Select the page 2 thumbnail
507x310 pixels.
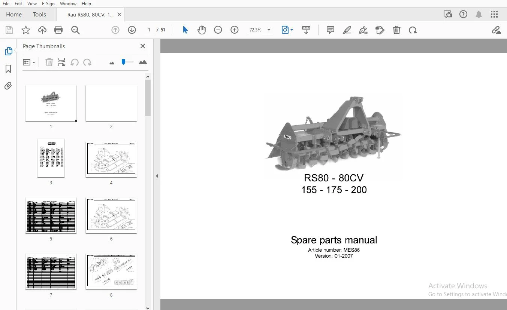coord(111,103)
